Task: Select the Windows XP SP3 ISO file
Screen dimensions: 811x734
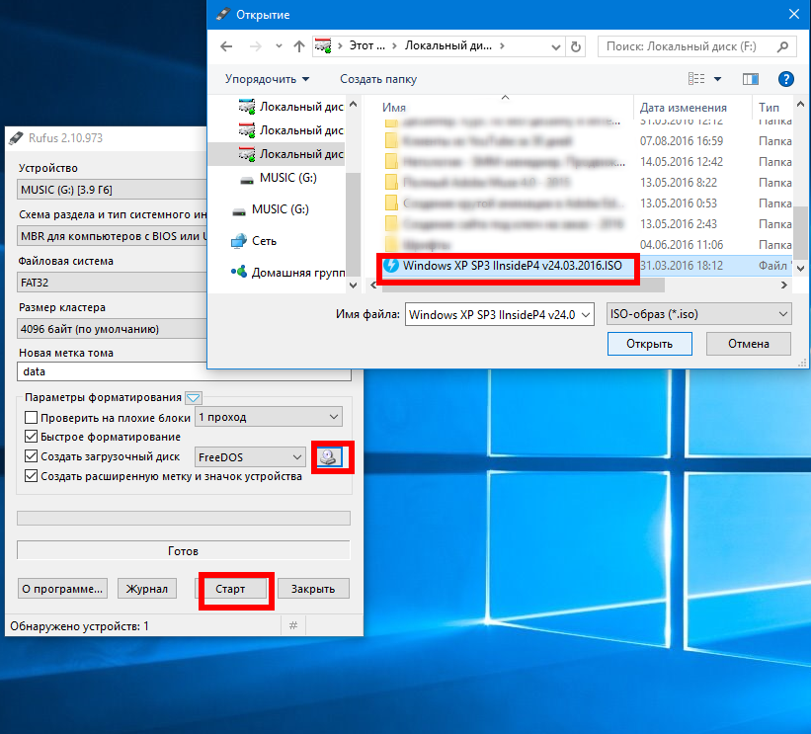Action: coord(511,266)
